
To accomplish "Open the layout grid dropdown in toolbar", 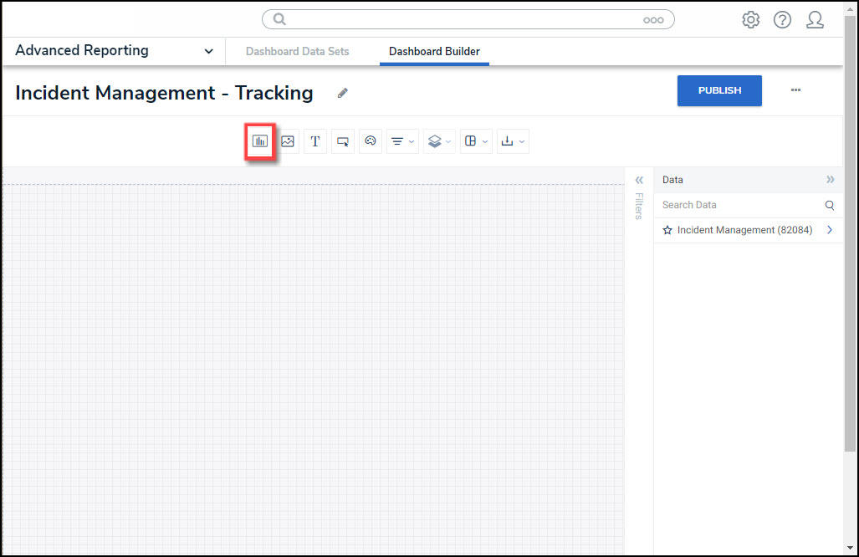I will [476, 141].
